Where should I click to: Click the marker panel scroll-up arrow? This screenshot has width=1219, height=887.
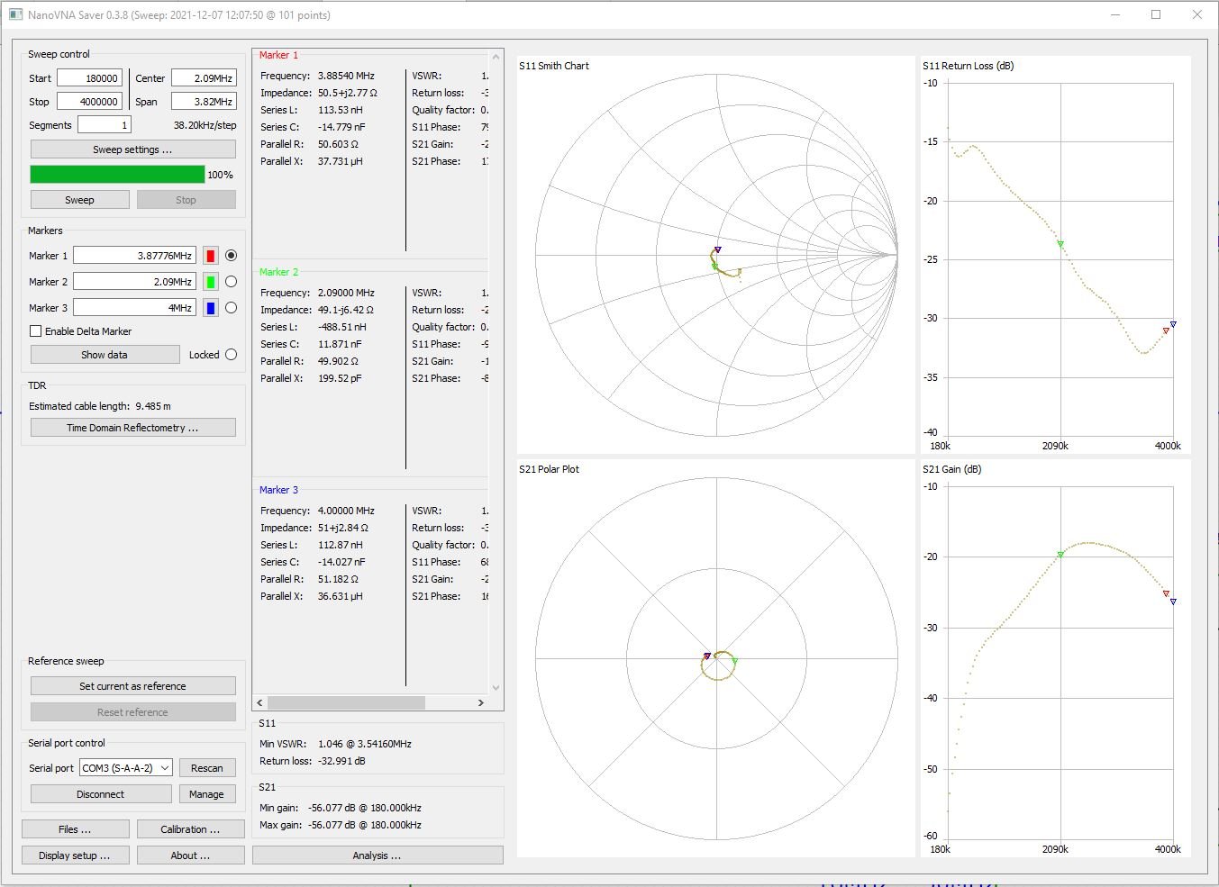point(496,56)
